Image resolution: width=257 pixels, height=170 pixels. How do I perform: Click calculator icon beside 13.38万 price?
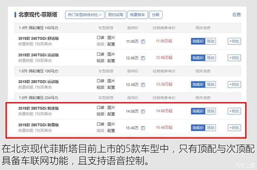coord(143,85)
